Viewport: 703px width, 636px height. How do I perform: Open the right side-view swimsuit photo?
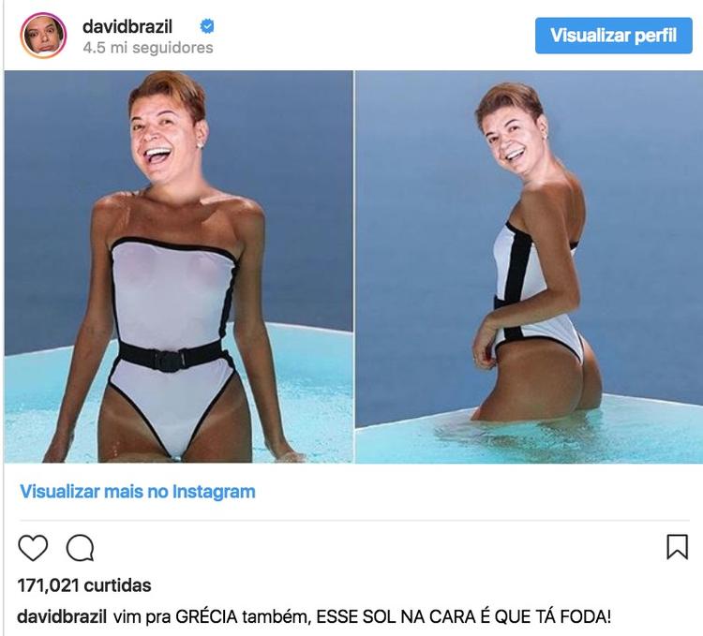pos(529,267)
